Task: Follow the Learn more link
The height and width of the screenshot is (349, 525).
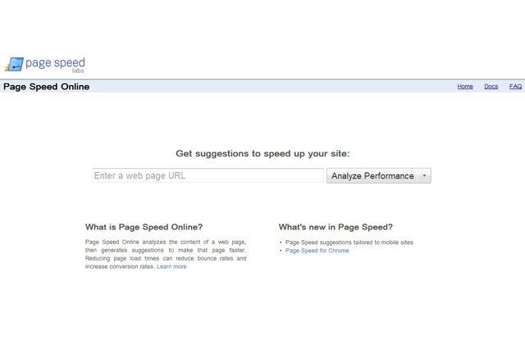Action: click(x=171, y=266)
